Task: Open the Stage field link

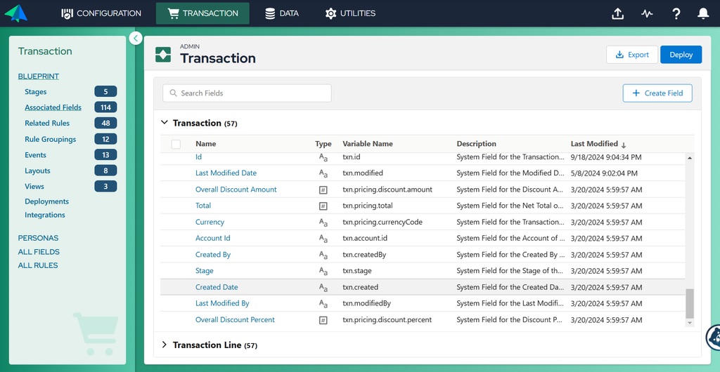Action: 205,271
